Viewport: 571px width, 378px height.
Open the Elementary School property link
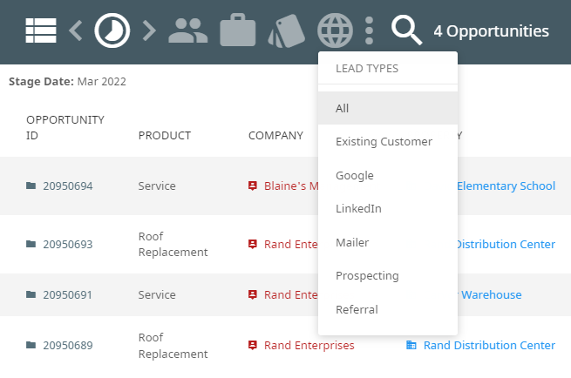tap(506, 186)
